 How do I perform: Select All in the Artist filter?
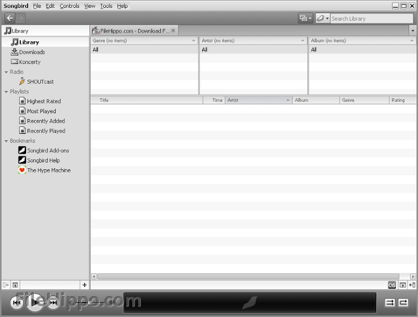[x=253, y=50]
